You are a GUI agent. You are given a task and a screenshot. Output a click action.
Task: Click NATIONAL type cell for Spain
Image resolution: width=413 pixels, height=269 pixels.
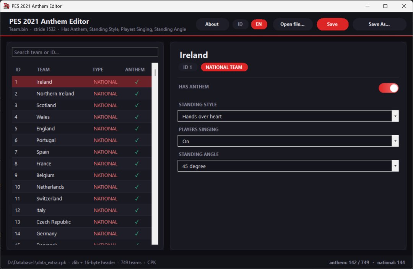point(106,152)
